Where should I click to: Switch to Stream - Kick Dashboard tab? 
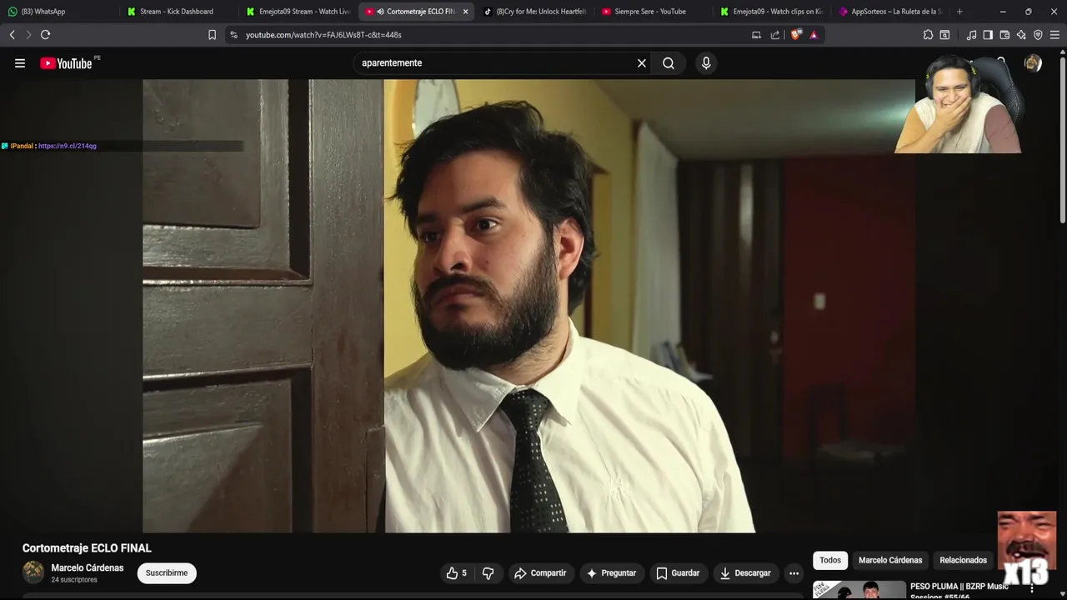pos(178,12)
